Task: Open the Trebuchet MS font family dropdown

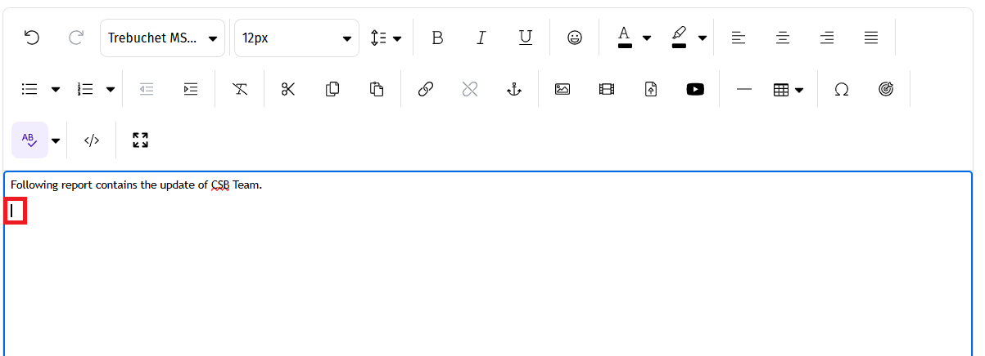Action: click(162, 38)
